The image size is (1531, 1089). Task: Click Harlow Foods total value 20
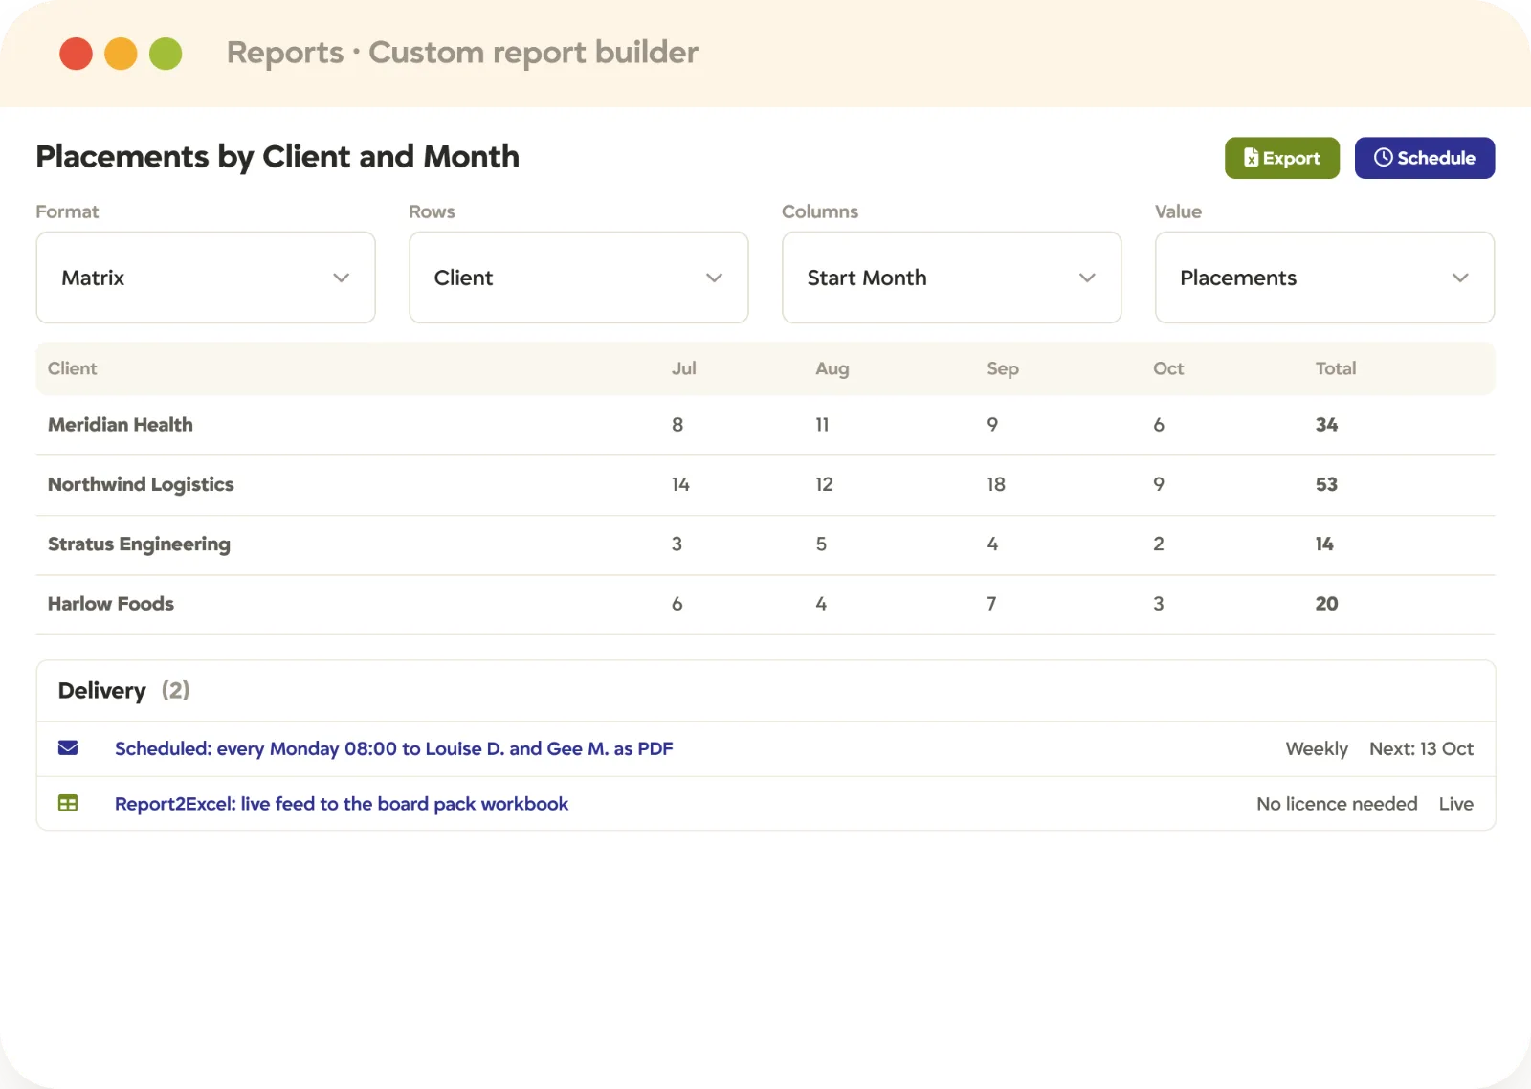[x=1326, y=604]
